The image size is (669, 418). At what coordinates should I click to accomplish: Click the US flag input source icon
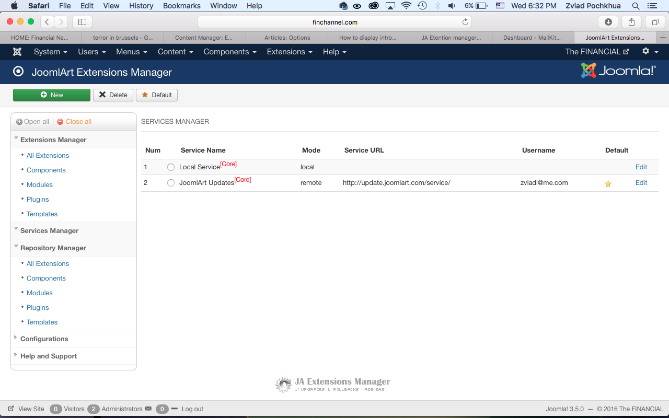point(500,6)
